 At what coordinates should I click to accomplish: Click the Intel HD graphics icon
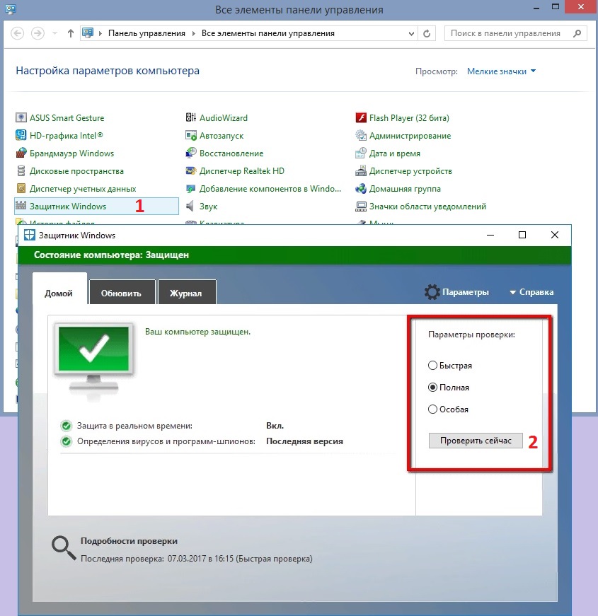[21, 135]
